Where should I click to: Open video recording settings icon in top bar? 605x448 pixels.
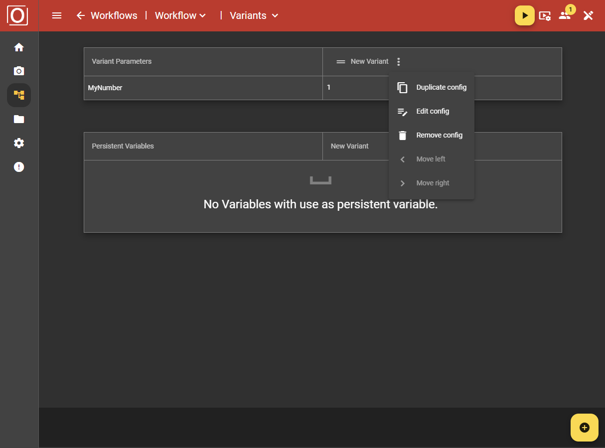pyautogui.click(x=545, y=16)
